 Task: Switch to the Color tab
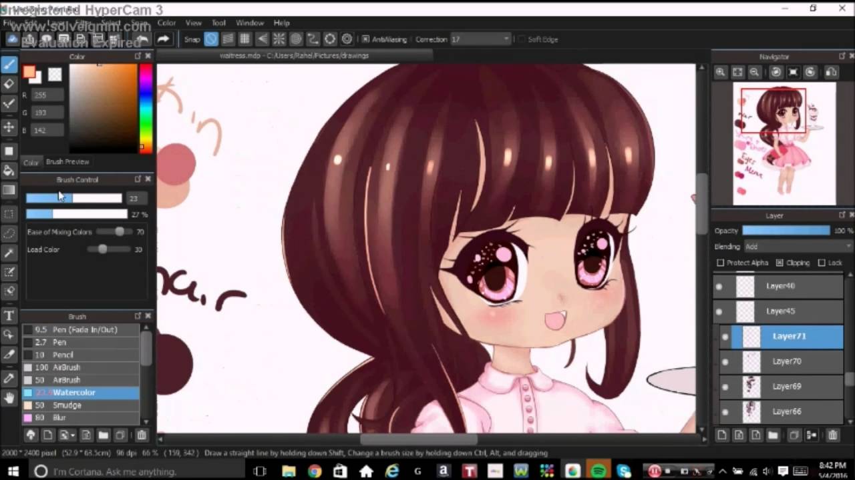point(31,162)
